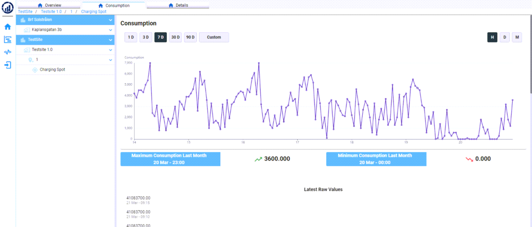The height and width of the screenshot is (227, 532).
Task: Select the 30 D time range
Action: click(176, 37)
